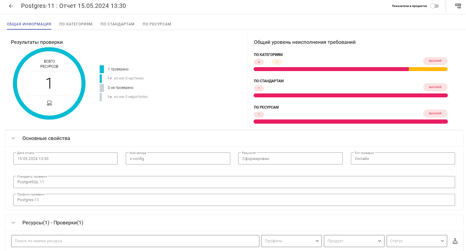Open the Продукт dropdown filter
466x251 pixels.
354,241
